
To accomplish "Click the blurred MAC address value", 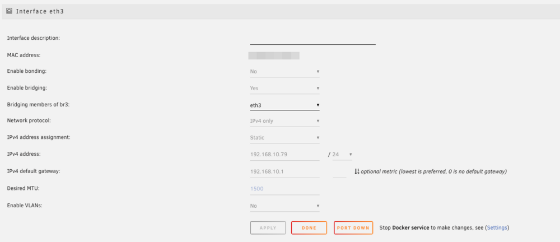I will coord(274,55).
